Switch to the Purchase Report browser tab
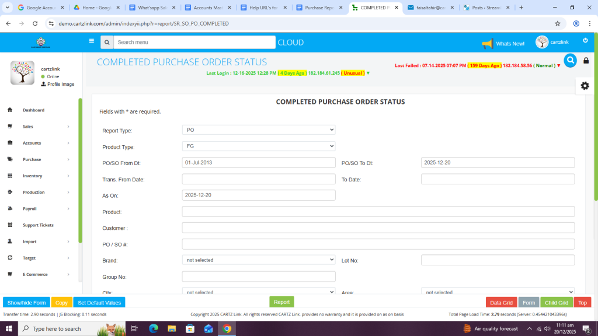This screenshot has height=336, width=598. (320, 8)
